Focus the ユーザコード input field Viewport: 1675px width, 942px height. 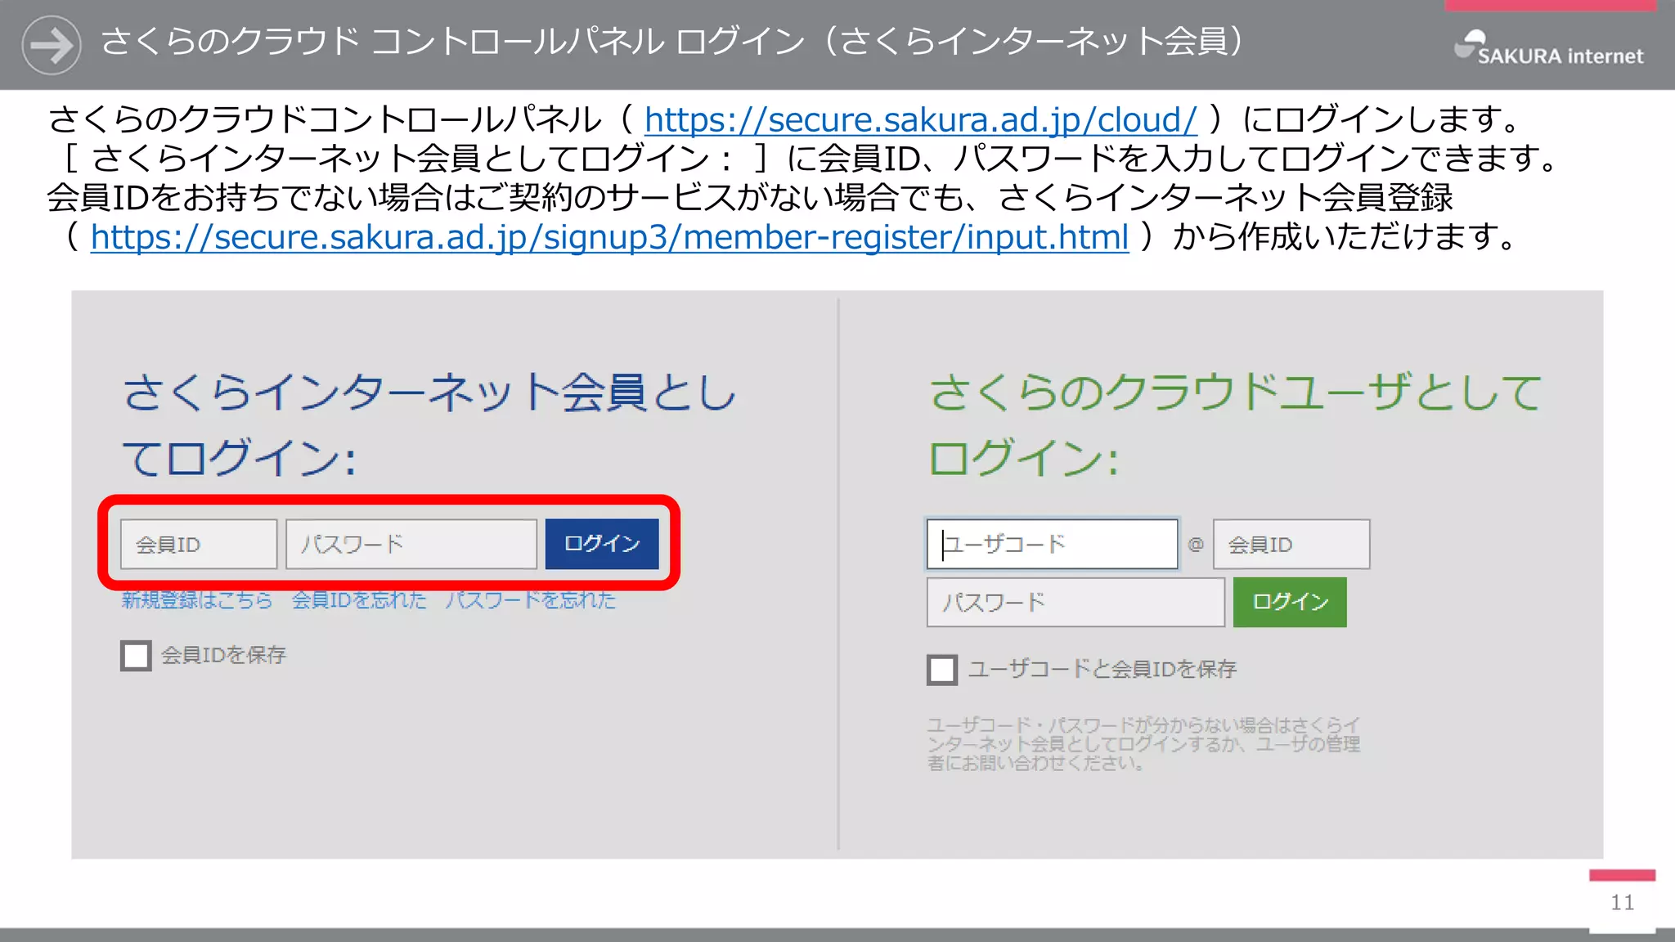1052,544
